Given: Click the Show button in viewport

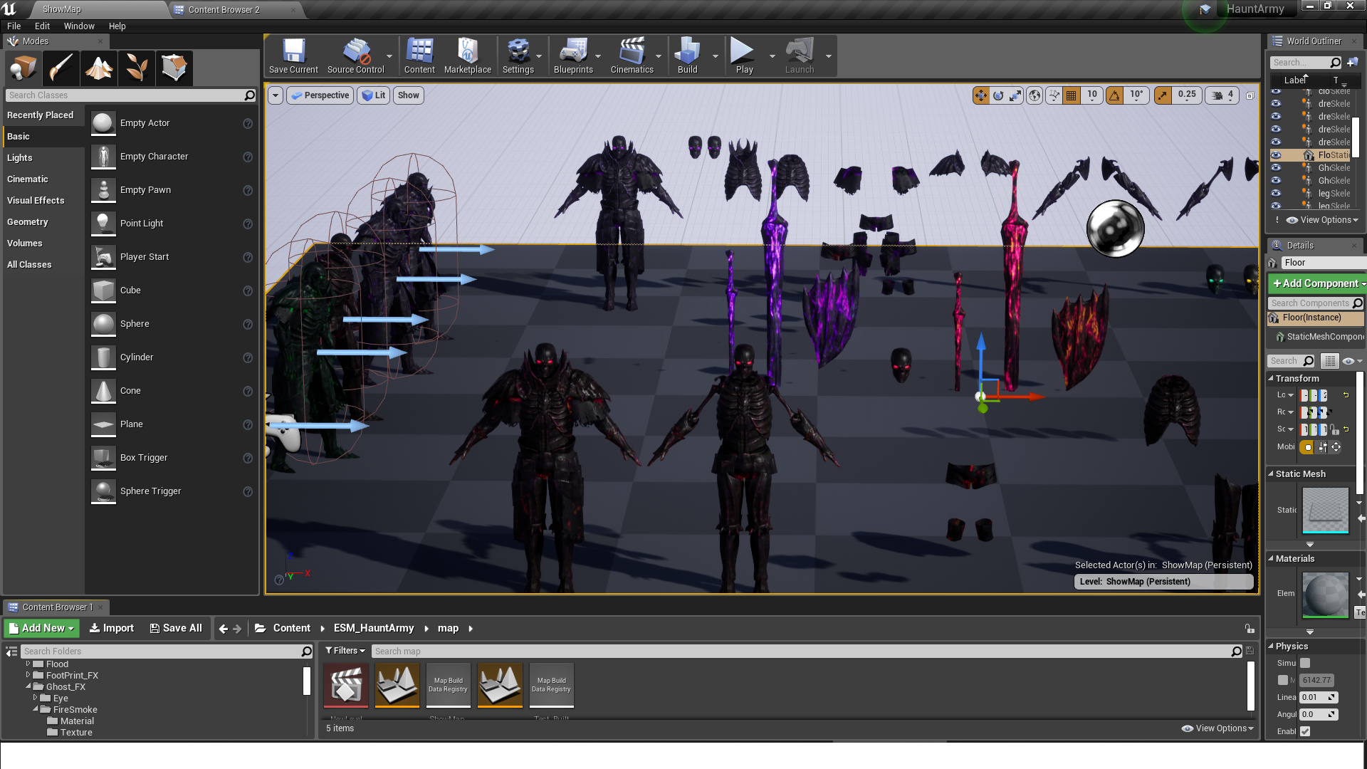Looking at the screenshot, I should tap(409, 95).
